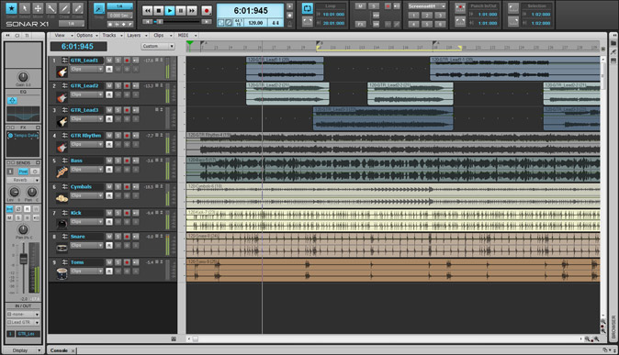The width and height of the screenshot is (619, 355).
Task: Toggle input echo on Kick track
Action: pos(135,213)
